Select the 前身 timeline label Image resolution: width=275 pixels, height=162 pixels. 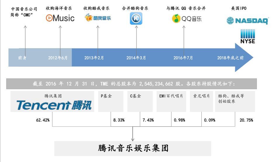pyautogui.click(x=22, y=58)
